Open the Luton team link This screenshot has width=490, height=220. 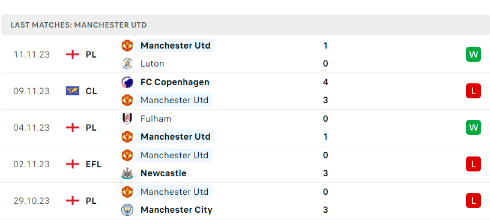click(152, 64)
